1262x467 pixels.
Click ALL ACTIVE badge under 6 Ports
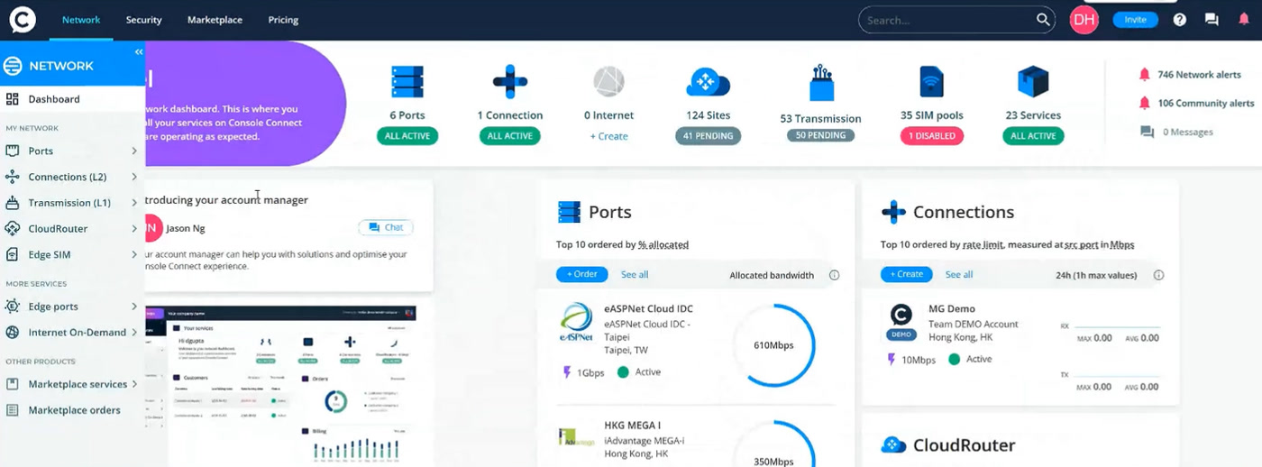tap(407, 136)
